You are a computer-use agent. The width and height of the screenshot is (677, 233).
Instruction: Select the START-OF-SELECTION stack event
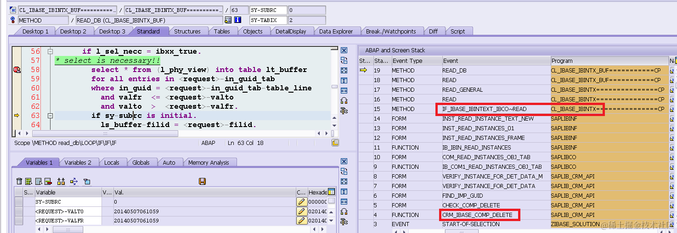pyautogui.click(x=471, y=224)
